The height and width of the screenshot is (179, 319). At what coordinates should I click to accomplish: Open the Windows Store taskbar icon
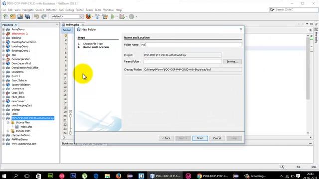click(x=38, y=176)
